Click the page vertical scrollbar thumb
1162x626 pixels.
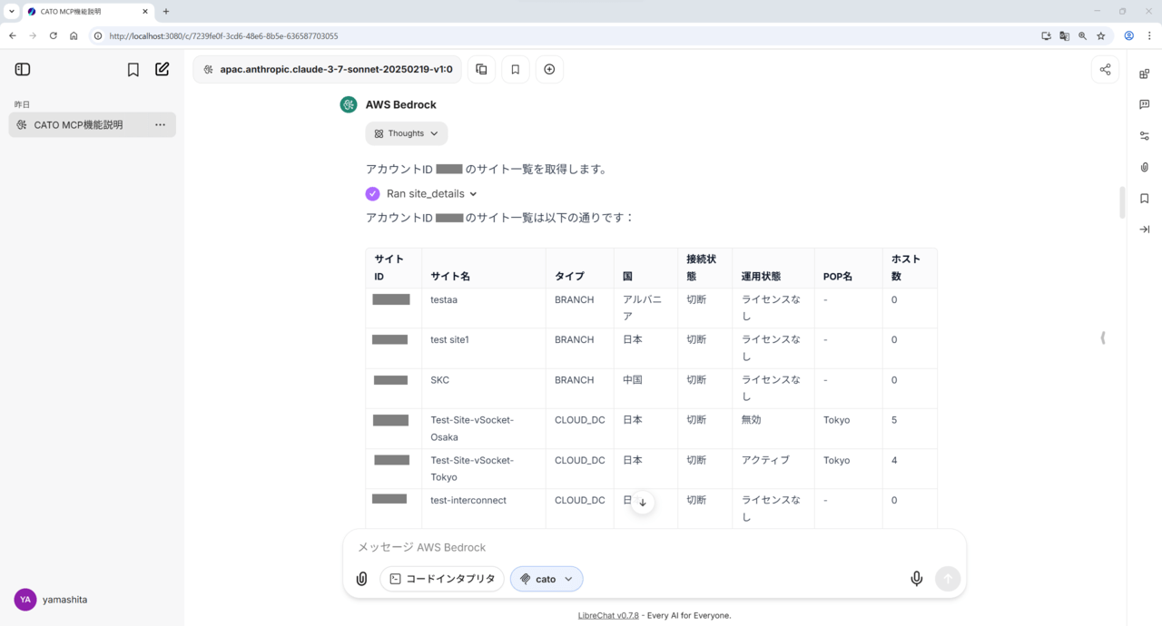pyautogui.click(x=1122, y=202)
